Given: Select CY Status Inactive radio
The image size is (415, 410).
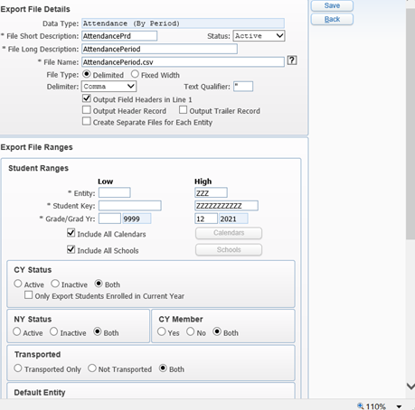Looking at the screenshot, I should tap(55, 284).
